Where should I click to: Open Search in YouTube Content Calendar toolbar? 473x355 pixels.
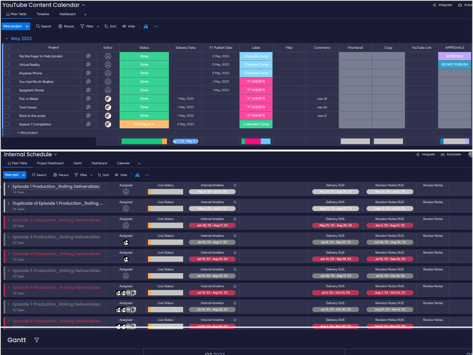(x=44, y=26)
